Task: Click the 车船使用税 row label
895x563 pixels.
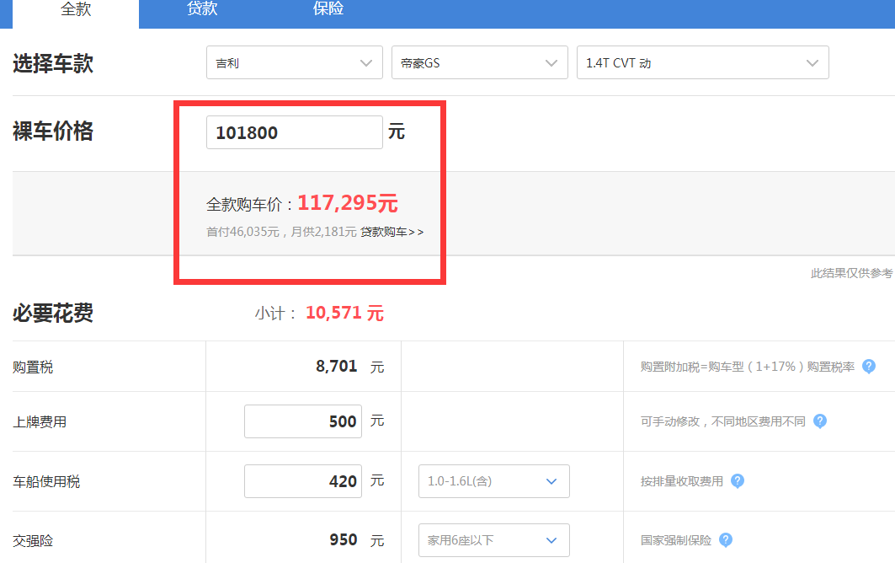Action: point(46,482)
